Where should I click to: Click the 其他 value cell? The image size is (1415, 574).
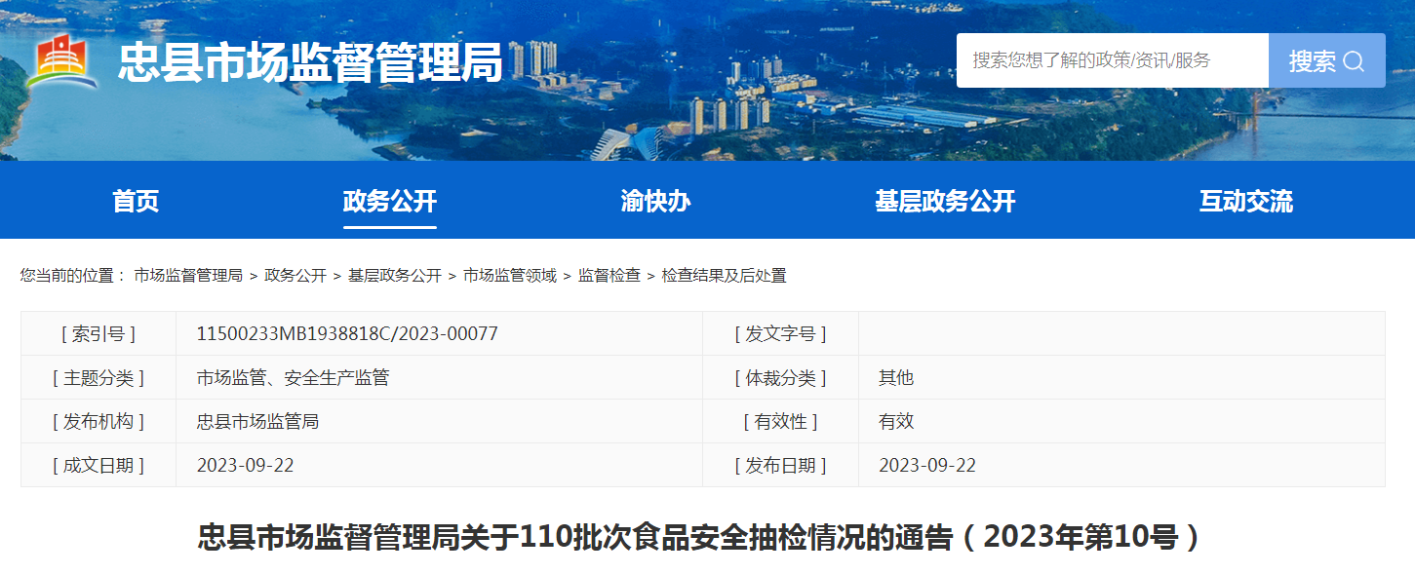(1121, 377)
